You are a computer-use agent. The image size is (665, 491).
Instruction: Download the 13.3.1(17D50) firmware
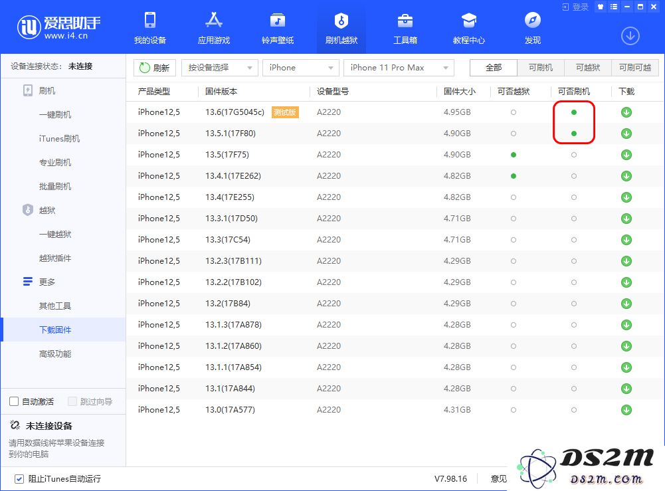pos(626,219)
